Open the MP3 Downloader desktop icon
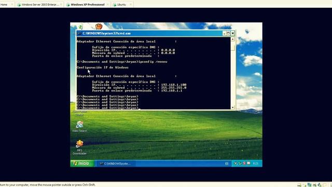Image resolution: width=332 pixels, height=187 pixels. coord(79,148)
